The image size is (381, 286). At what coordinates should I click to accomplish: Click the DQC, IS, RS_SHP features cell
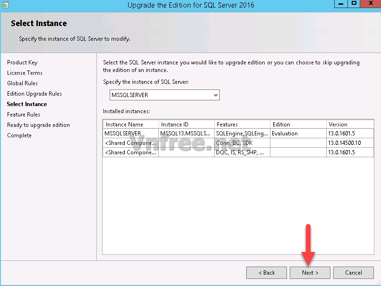tap(242, 152)
